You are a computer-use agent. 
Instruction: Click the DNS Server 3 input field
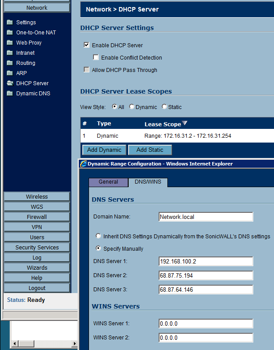tap(206, 290)
